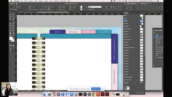Viewport: 172px width, 97px height.
Task: Open the font size dropdown
Action: [38, 7]
